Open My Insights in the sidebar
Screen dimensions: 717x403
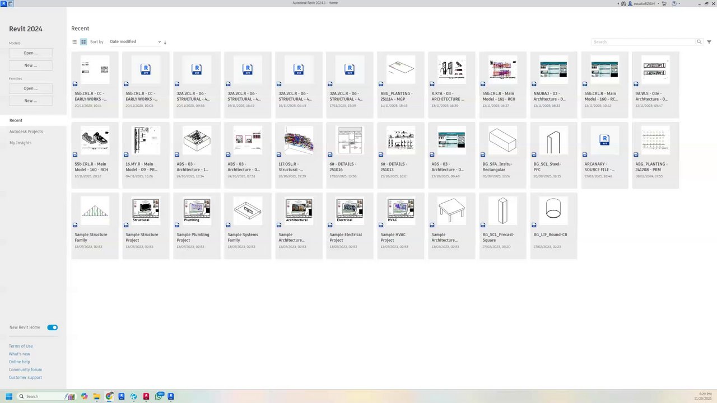pyautogui.click(x=20, y=143)
